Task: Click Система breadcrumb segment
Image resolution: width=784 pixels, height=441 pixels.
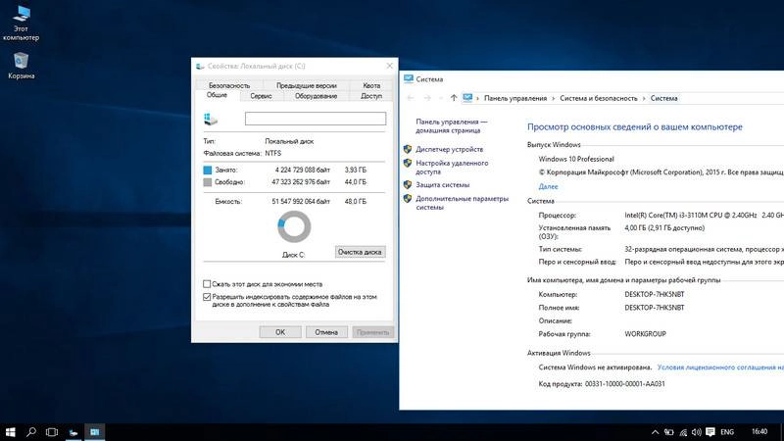Action: [663, 99]
